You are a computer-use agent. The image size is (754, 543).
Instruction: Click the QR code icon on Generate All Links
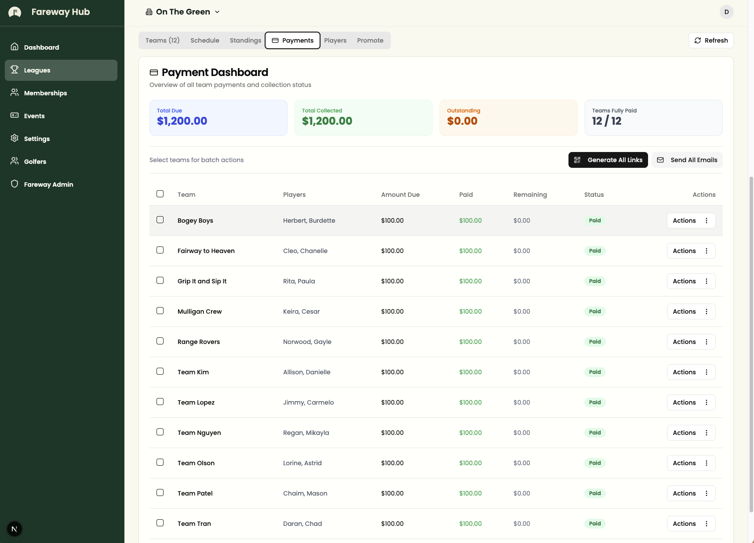click(x=577, y=160)
